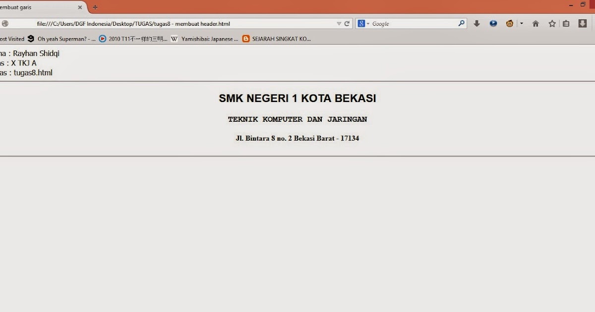Open a new tab with the plus button

pyautogui.click(x=94, y=7)
